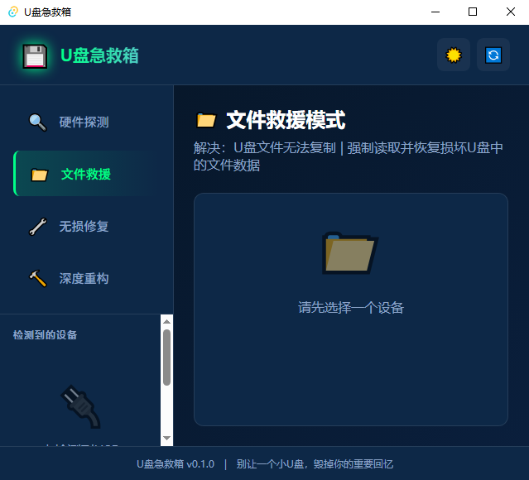The width and height of the screenshot is (529, 480).
Task: Click the description text starting 解决：U盘文件无法复制
Action: [349, 156]
